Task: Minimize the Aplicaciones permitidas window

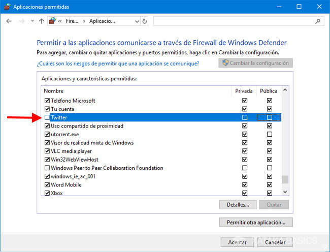Action: (x=279, y=7)
